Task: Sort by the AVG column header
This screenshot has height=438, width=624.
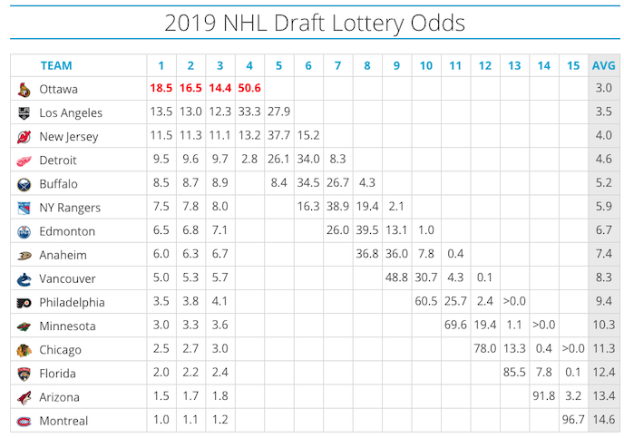Action: pyautogui.click(x=603, y=66)
